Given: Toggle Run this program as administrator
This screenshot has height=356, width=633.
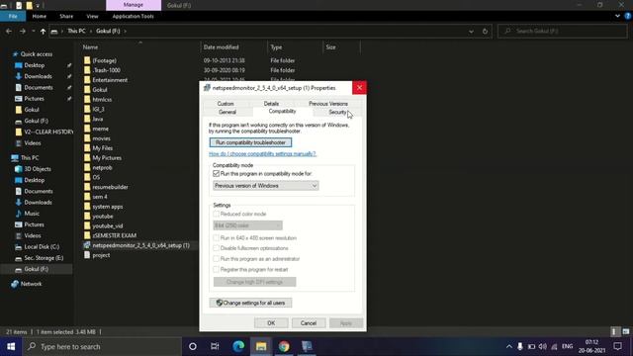Looking at the screenshot, I should click(x=216, y=259).
